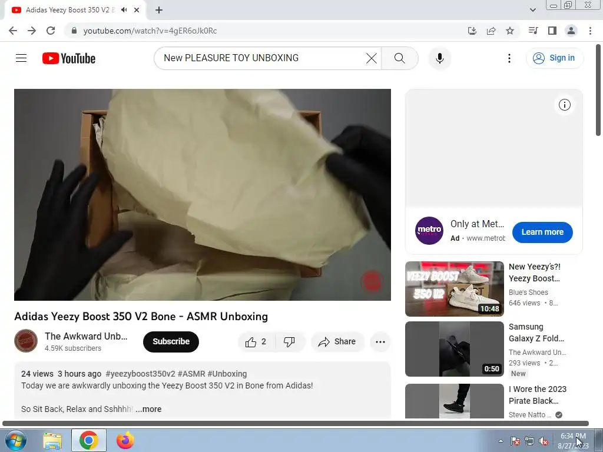Open Chrome profile avatar
The image size is (603, 452).
571,31
